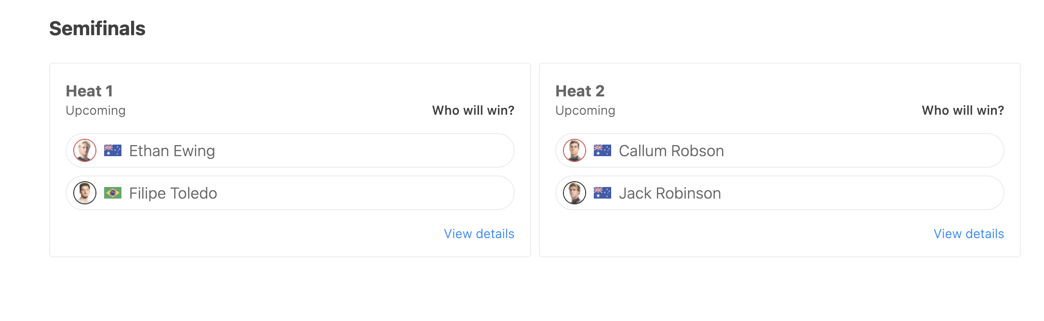The height and width of the screenshot is (321, 1044).
Task: Click the Brazilian flag beside Filipe Toledo
Action: click(x=113, y=193)
